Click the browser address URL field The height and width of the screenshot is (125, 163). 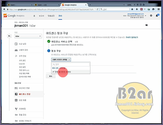[x=51, y=9]
